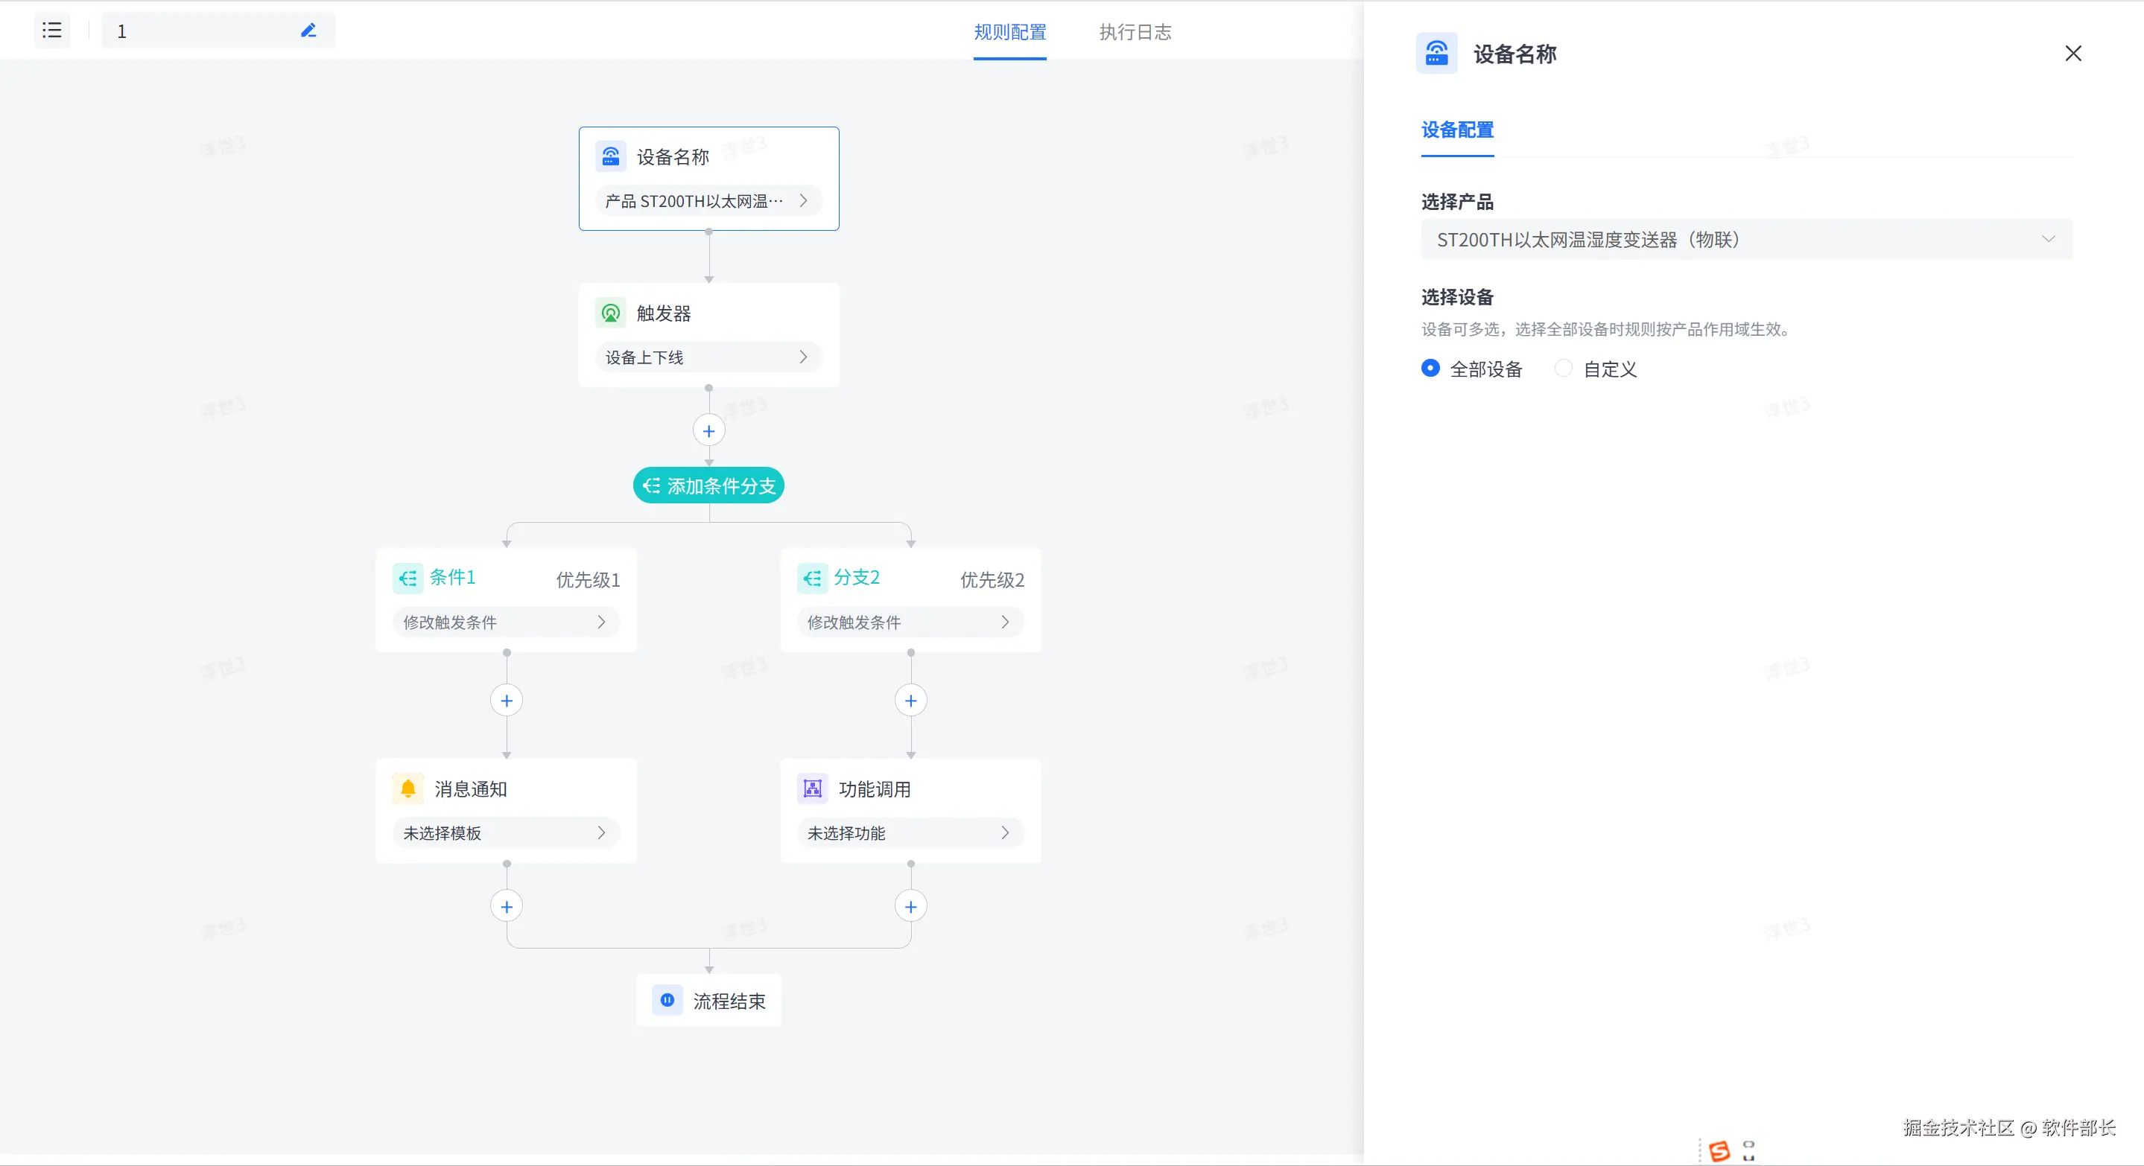The height and width of the screenshot is (1166, 2144).
Task: Click the bell icon on 消息通知 node
Action: [407, 789]
